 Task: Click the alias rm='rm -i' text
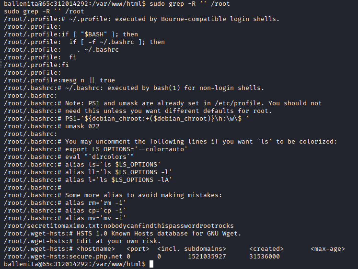pos(94,203)
